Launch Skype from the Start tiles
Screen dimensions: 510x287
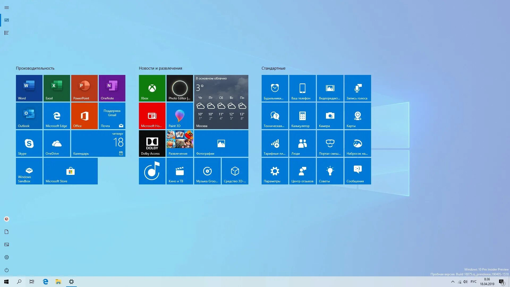(29, 143)
